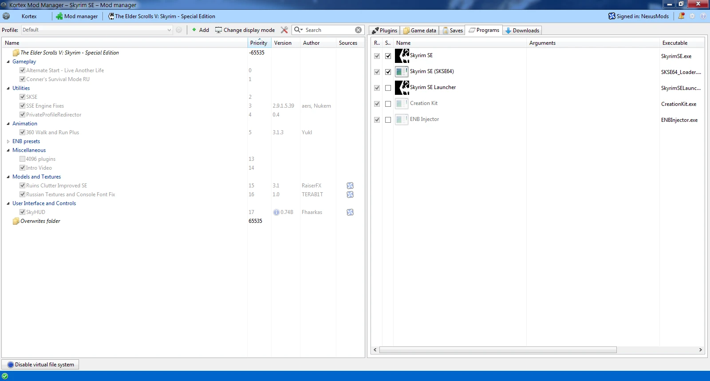The image size is (710, 381).
Task: Click the Nexus source icon for SkyHUD
Action: tap(350, 212)
